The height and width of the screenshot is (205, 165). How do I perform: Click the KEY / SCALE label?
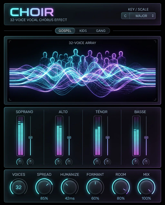point(138,9)
